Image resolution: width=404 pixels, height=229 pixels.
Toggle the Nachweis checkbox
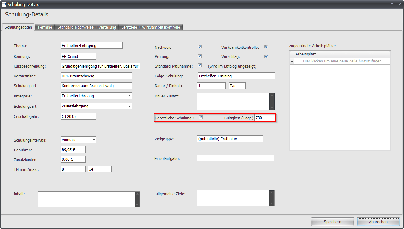pos(200,47)
